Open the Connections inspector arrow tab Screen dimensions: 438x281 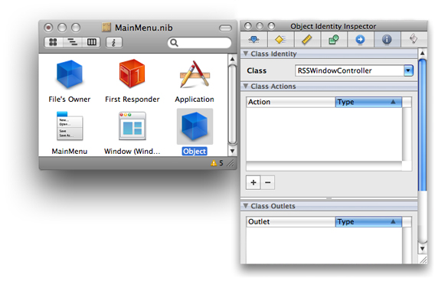[x=360, y=39]
